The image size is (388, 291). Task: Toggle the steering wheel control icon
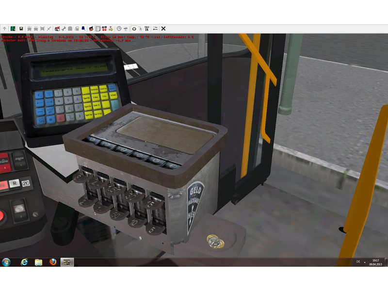tap(134, 29)
